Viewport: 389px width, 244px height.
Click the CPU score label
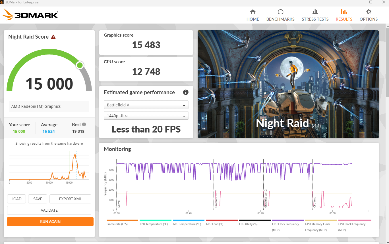point(114,62)
